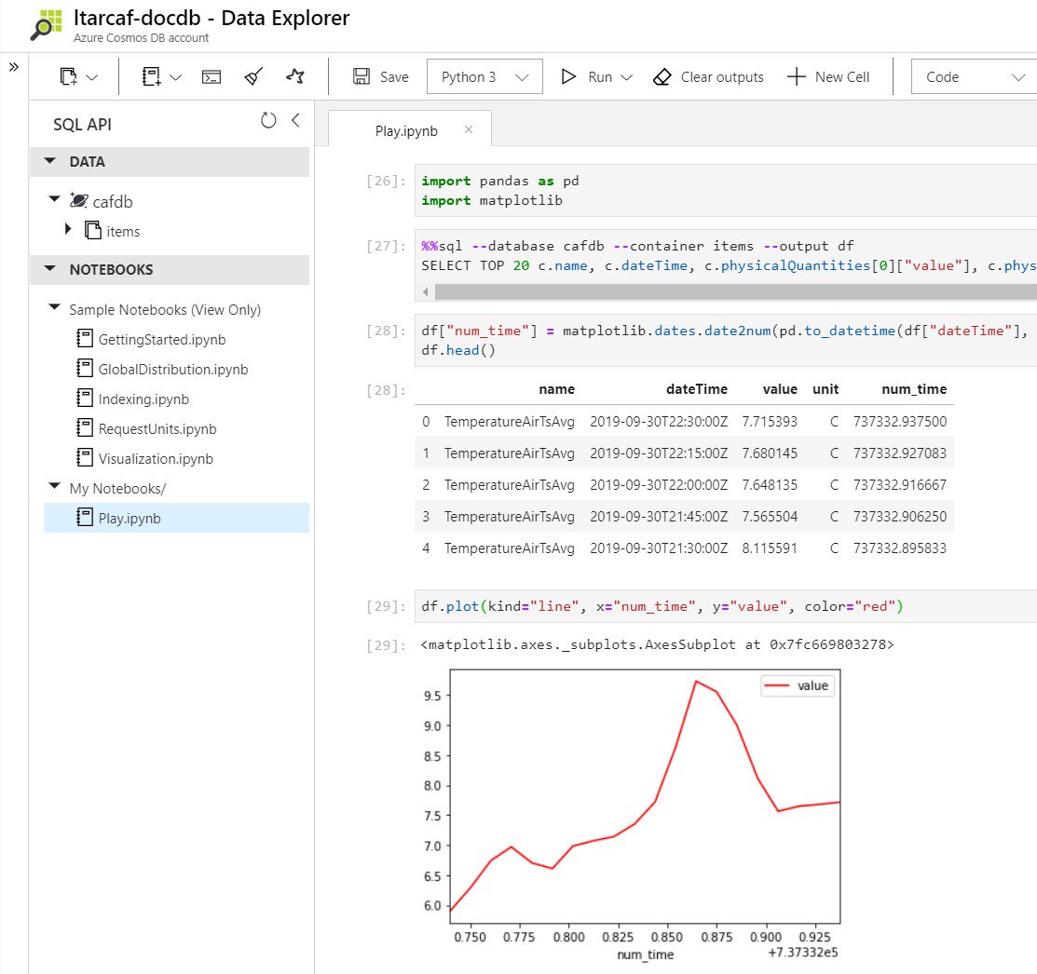Click the Clear outputs eraser icon

click(662, 77)
